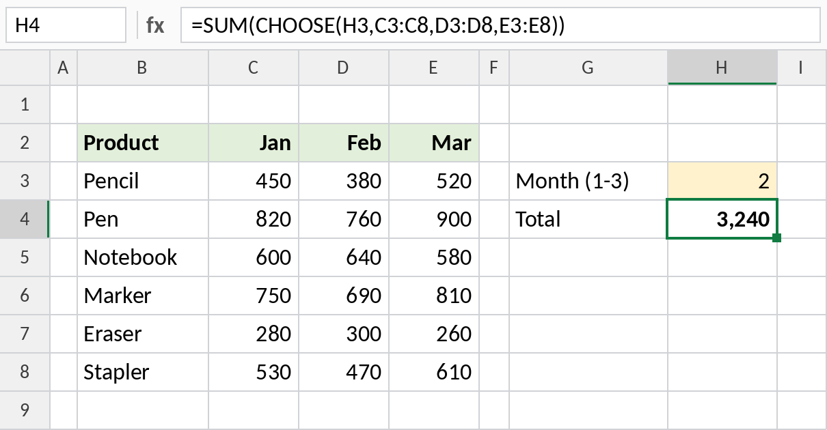Select row 3 header

click(x=25, y=181)
